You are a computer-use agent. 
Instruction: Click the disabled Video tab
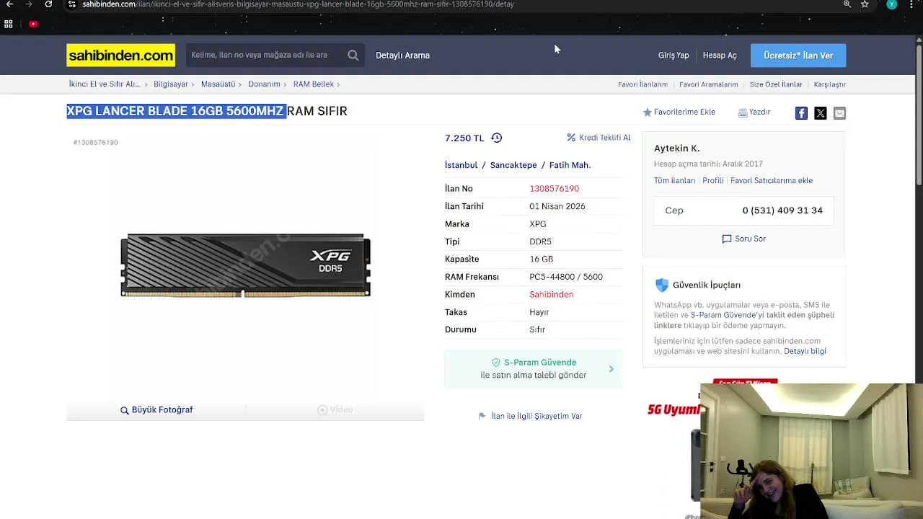(x=335, y=410)
